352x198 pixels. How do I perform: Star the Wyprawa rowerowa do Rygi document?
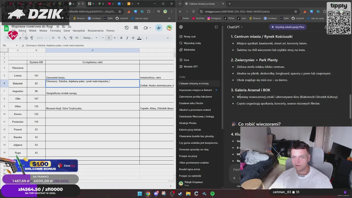[x=58, y=26]
